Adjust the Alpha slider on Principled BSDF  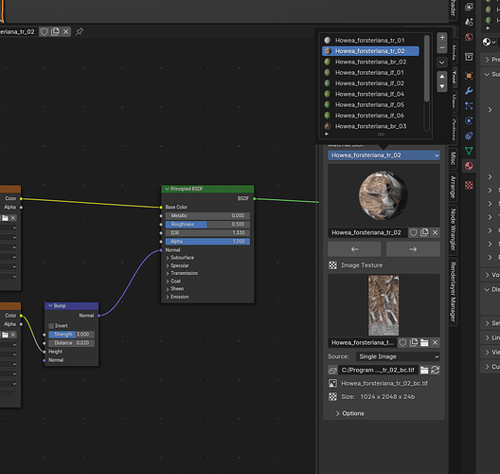[x=207, y=242]
